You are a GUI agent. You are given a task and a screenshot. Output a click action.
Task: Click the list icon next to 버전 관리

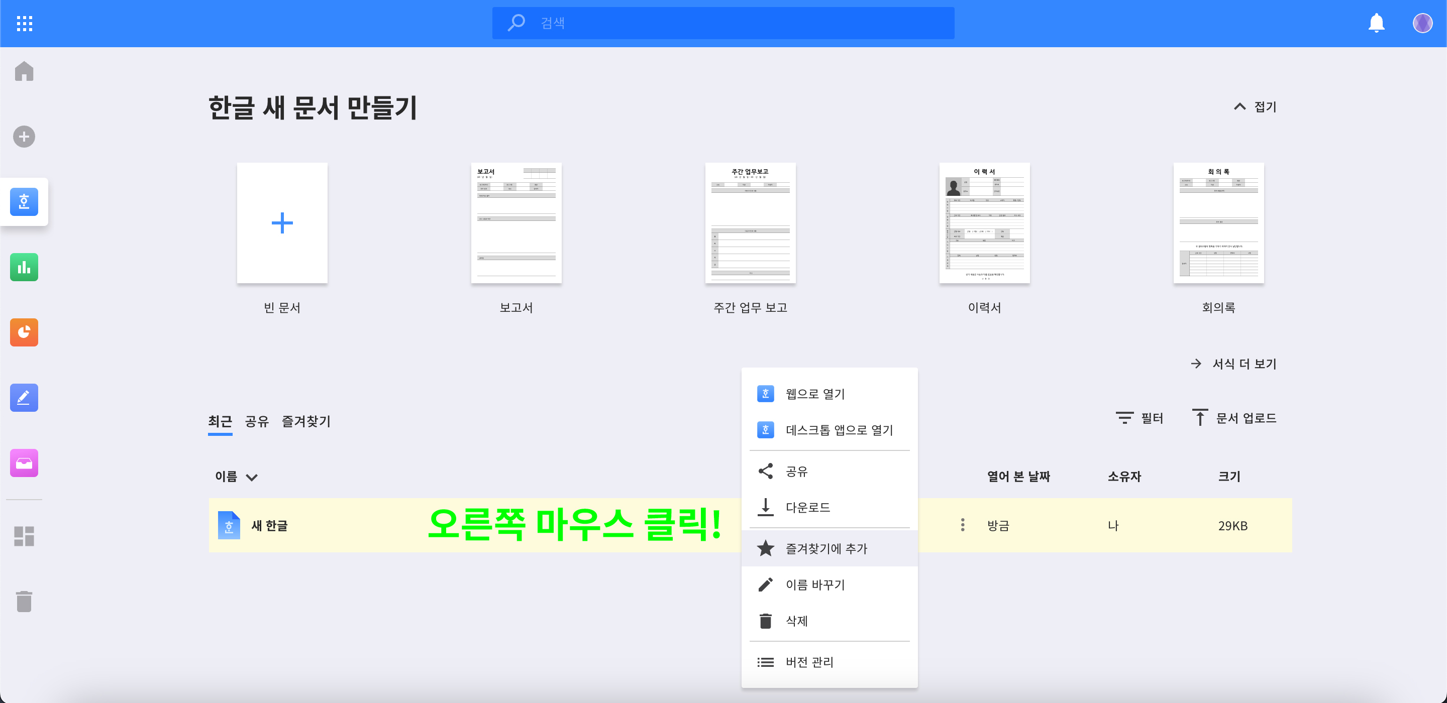pyautogui.click(x=766, y=662)
